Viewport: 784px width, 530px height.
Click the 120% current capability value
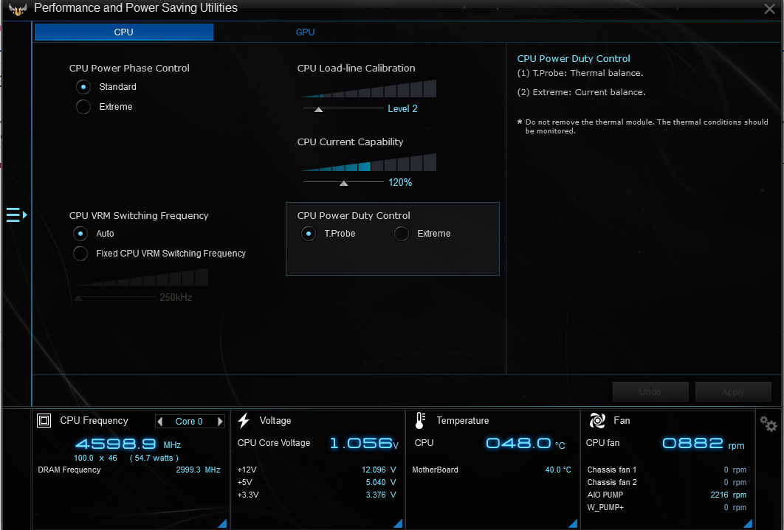(x=400, y=183)
